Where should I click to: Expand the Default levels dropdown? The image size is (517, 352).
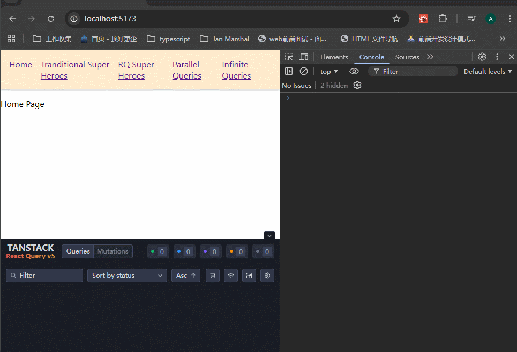(x=488, y=71)
